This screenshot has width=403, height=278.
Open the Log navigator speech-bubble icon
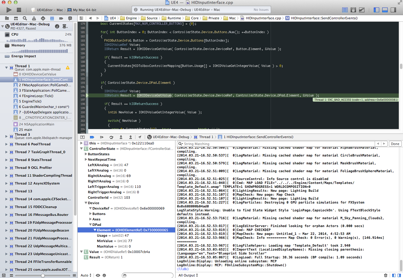pos(70,18)
